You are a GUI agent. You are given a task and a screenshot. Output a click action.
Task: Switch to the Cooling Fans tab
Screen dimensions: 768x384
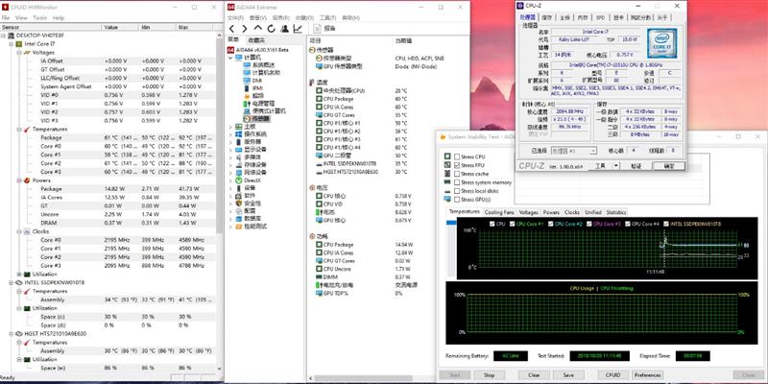coord(498,211)
